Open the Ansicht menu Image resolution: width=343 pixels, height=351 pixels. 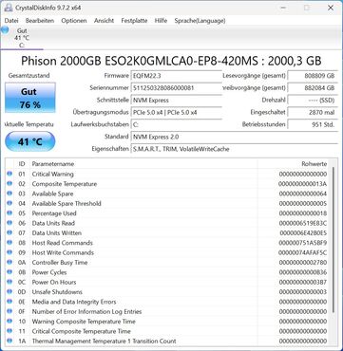[104, 21]
